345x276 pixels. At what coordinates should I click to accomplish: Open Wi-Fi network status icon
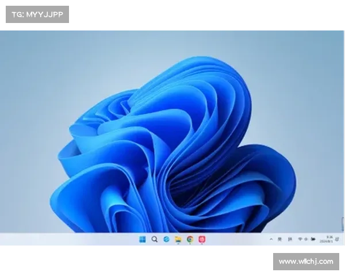[300, 239]
